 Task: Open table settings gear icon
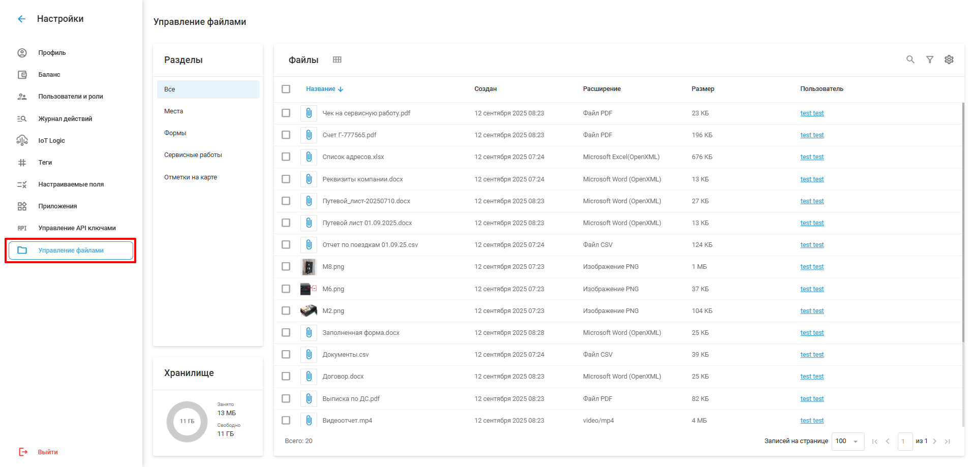pyautogui.click(x=949, y=59)
